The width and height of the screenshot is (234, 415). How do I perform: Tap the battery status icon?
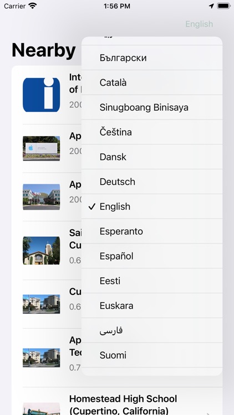coord(223,6)
